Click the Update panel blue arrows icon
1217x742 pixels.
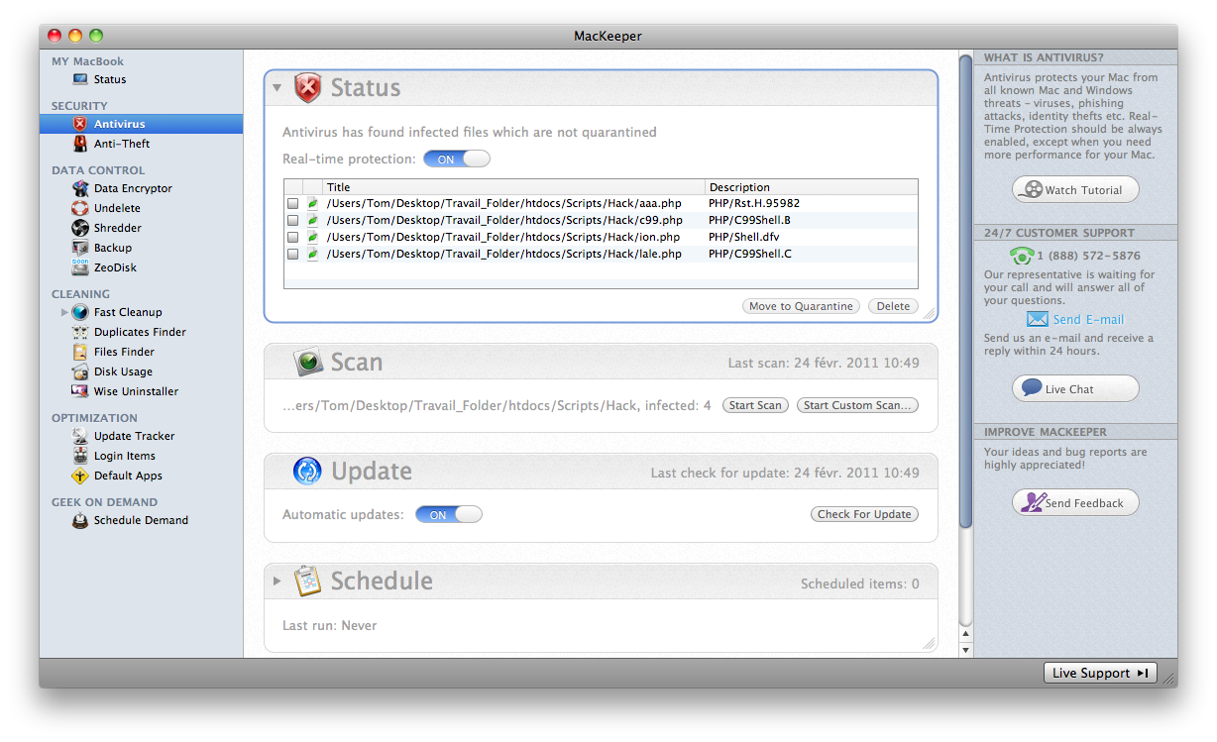(x=307, y=471)
